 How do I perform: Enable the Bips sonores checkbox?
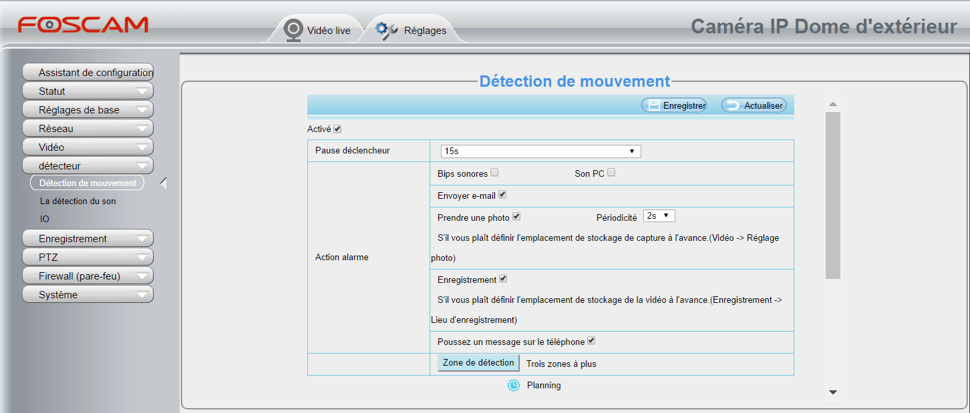coord(494,173)
